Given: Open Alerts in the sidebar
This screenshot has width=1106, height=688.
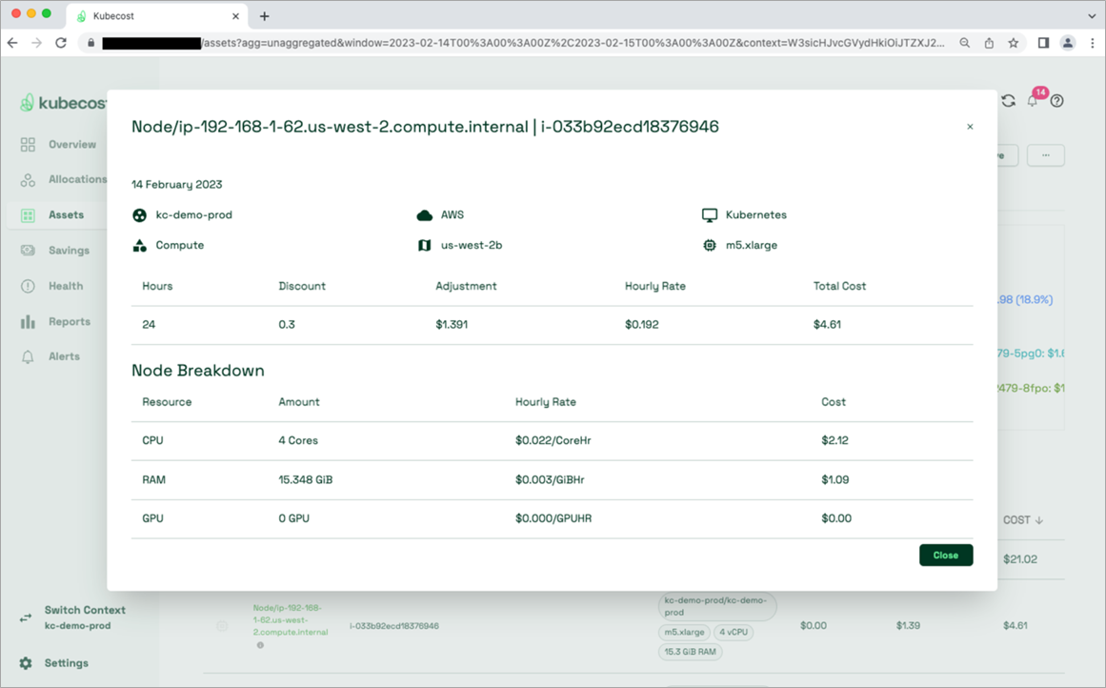Looking at the screenshot, I should [x=64, y=356].
